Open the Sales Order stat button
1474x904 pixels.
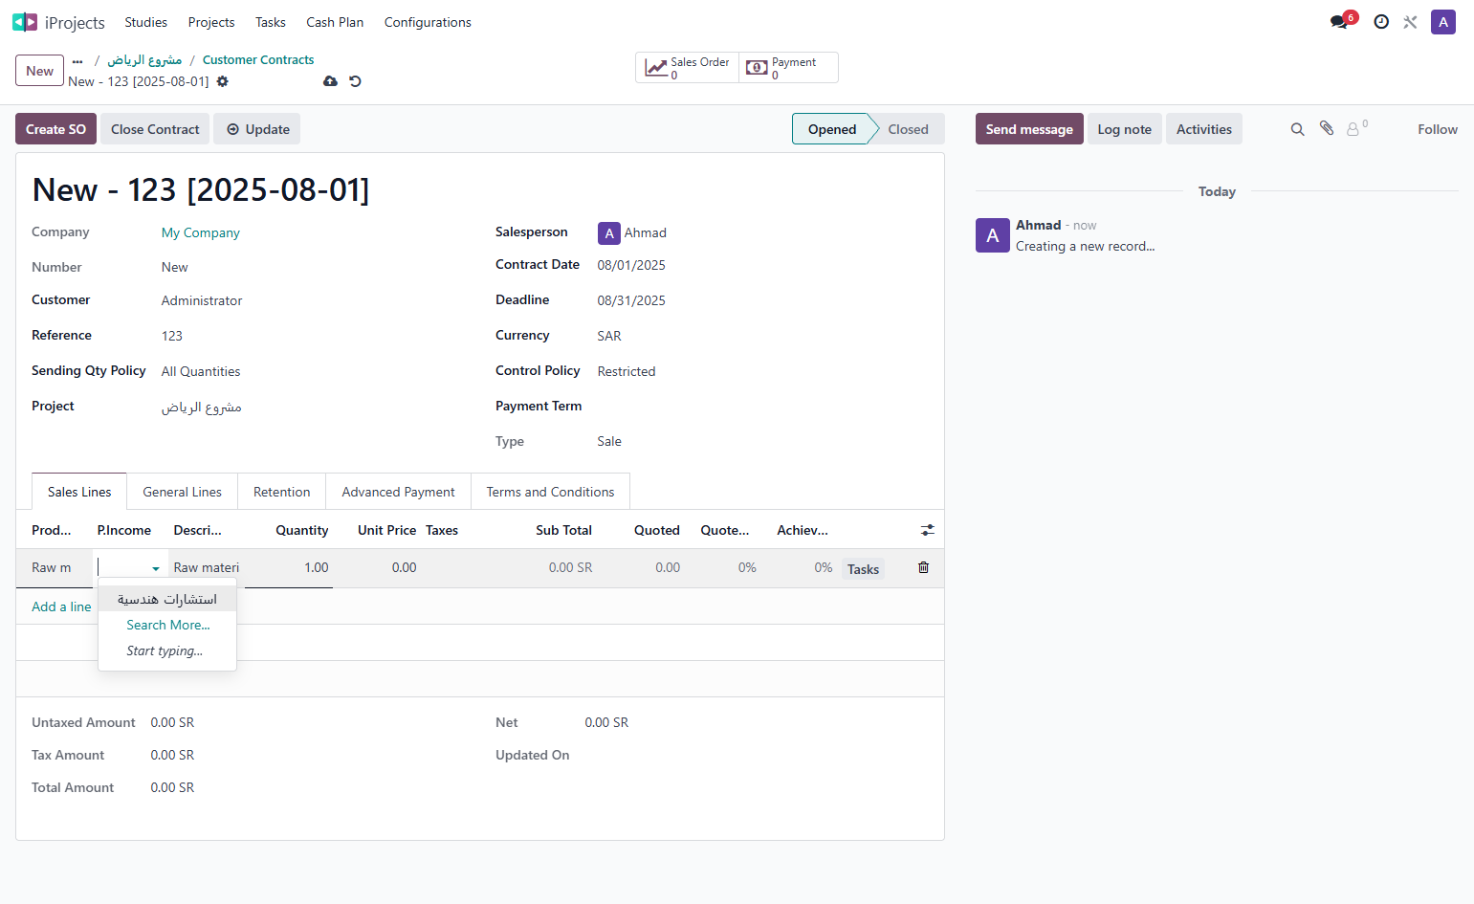[688, 68]
